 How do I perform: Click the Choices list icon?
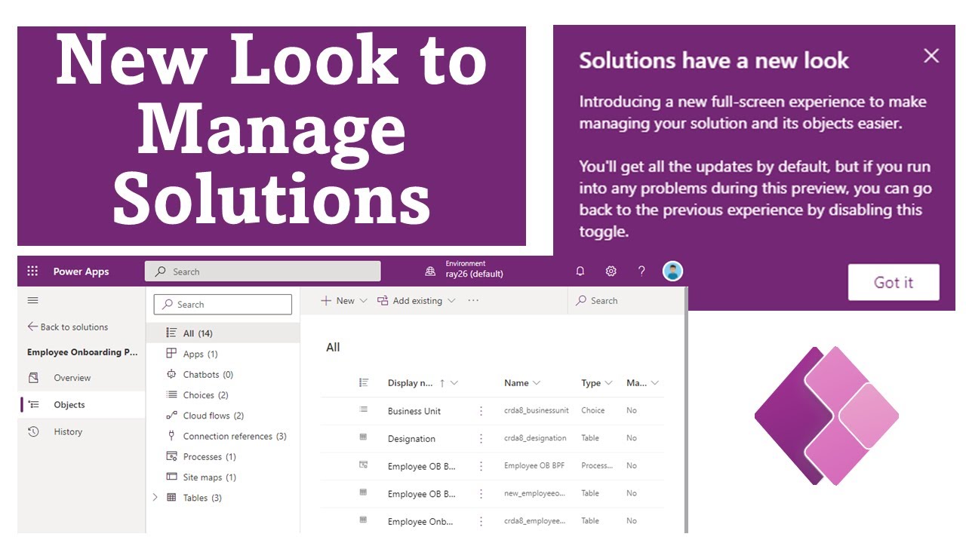point(171,395)
